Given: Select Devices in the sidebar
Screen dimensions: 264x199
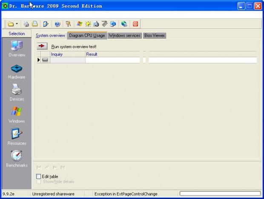Looking at the screenshot, I should click(17, 93).
